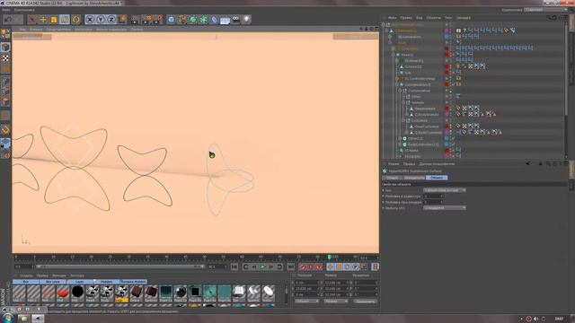Go to end of animation
The height and width of the screenshot is (323, 575).
(x=291, y=266)
